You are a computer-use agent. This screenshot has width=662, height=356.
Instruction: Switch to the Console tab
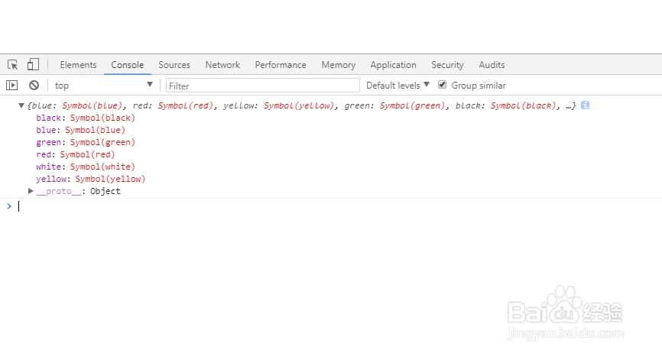point(128,64)
